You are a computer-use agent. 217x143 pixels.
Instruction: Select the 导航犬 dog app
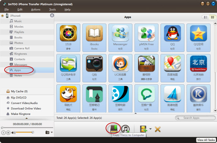[68, 98]
